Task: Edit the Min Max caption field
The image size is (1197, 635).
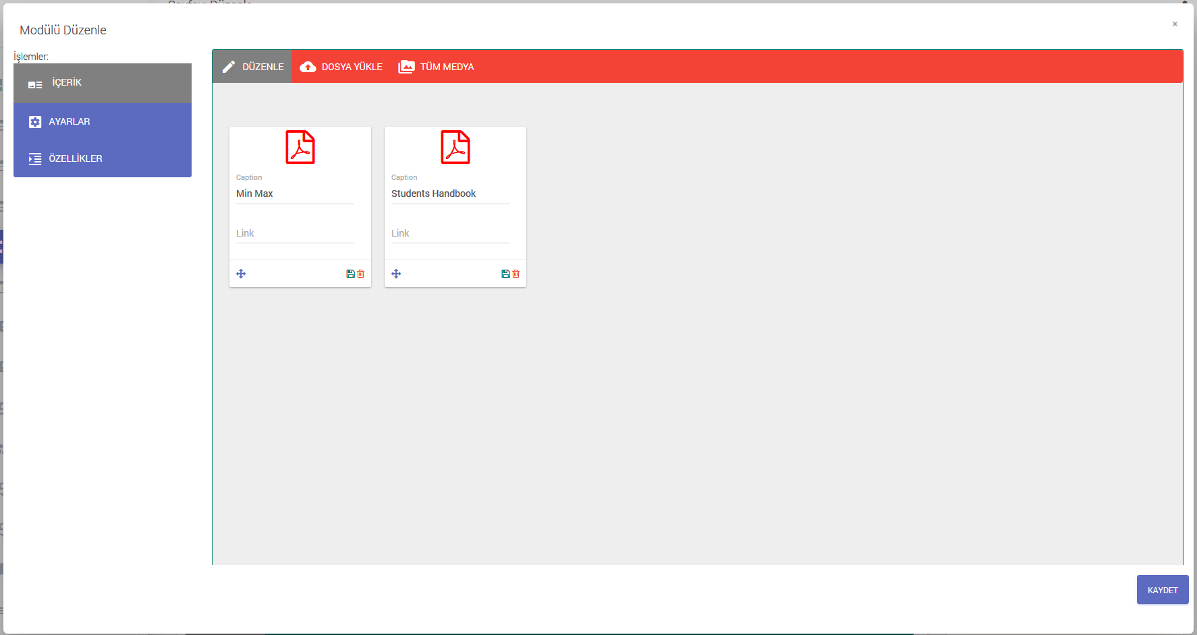Action: coord(295,193)
